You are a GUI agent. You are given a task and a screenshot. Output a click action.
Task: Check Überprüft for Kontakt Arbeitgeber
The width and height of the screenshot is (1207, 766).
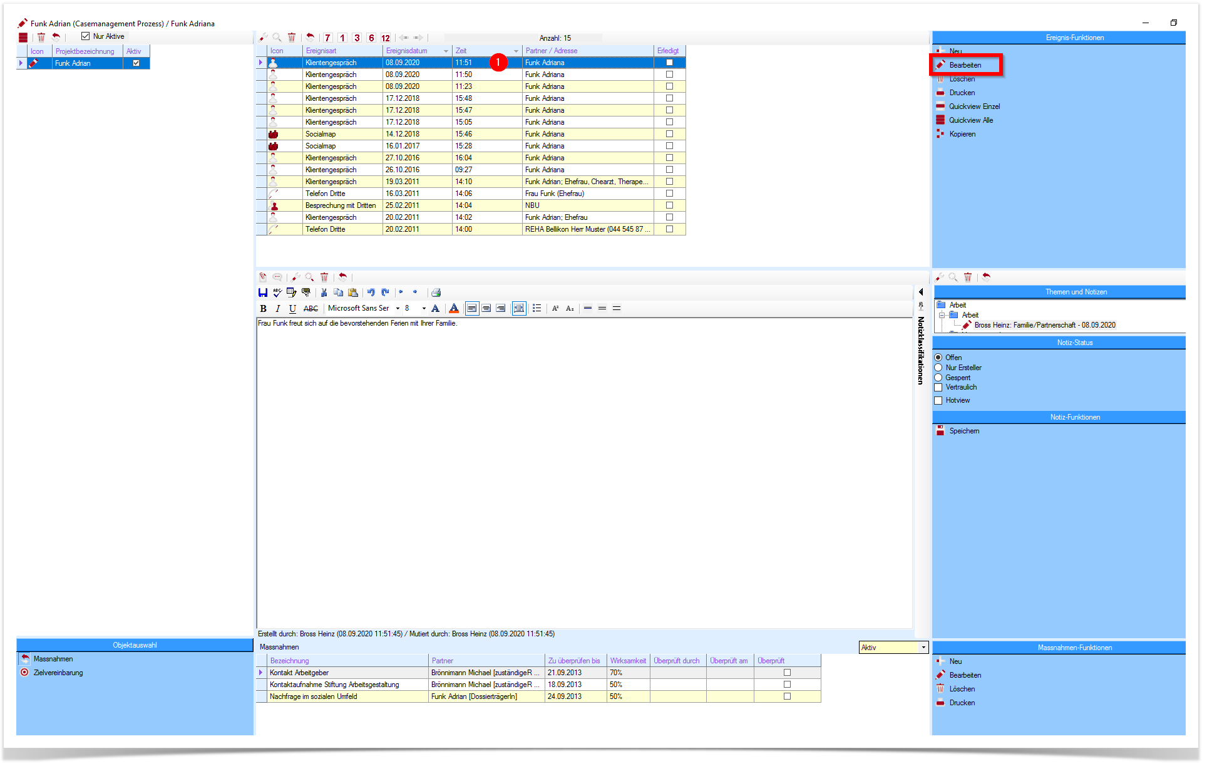[788, 673]
